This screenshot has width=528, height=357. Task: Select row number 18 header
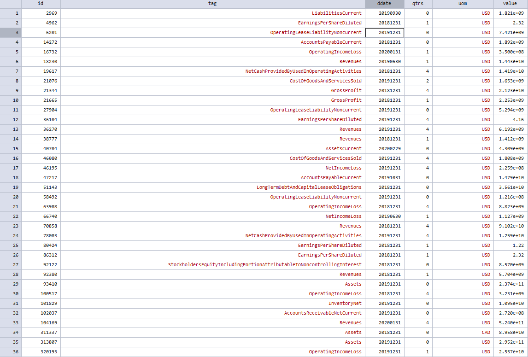[11, 177]
